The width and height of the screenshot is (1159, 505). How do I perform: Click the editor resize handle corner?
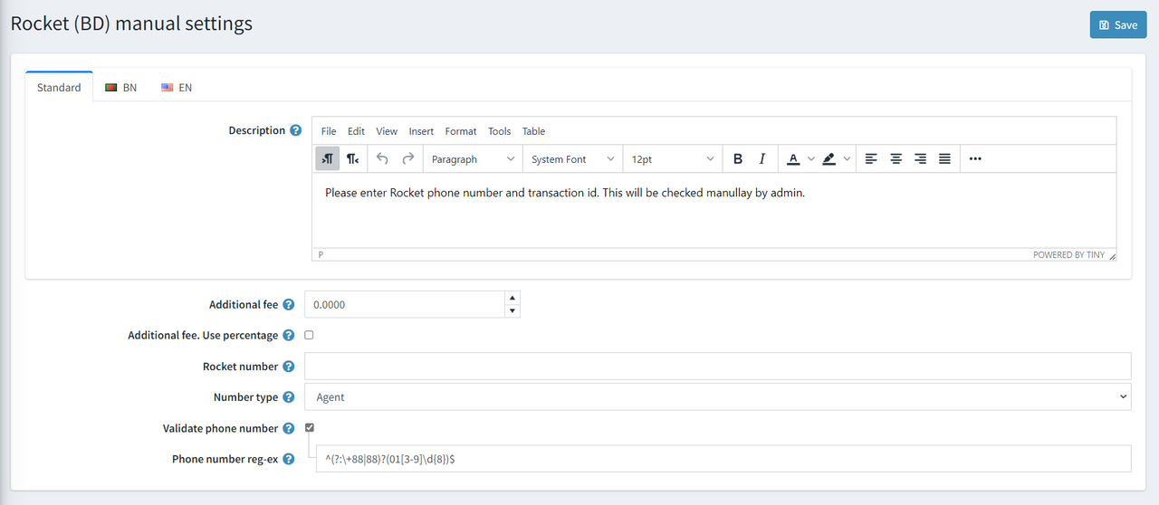click(1113, 255)
